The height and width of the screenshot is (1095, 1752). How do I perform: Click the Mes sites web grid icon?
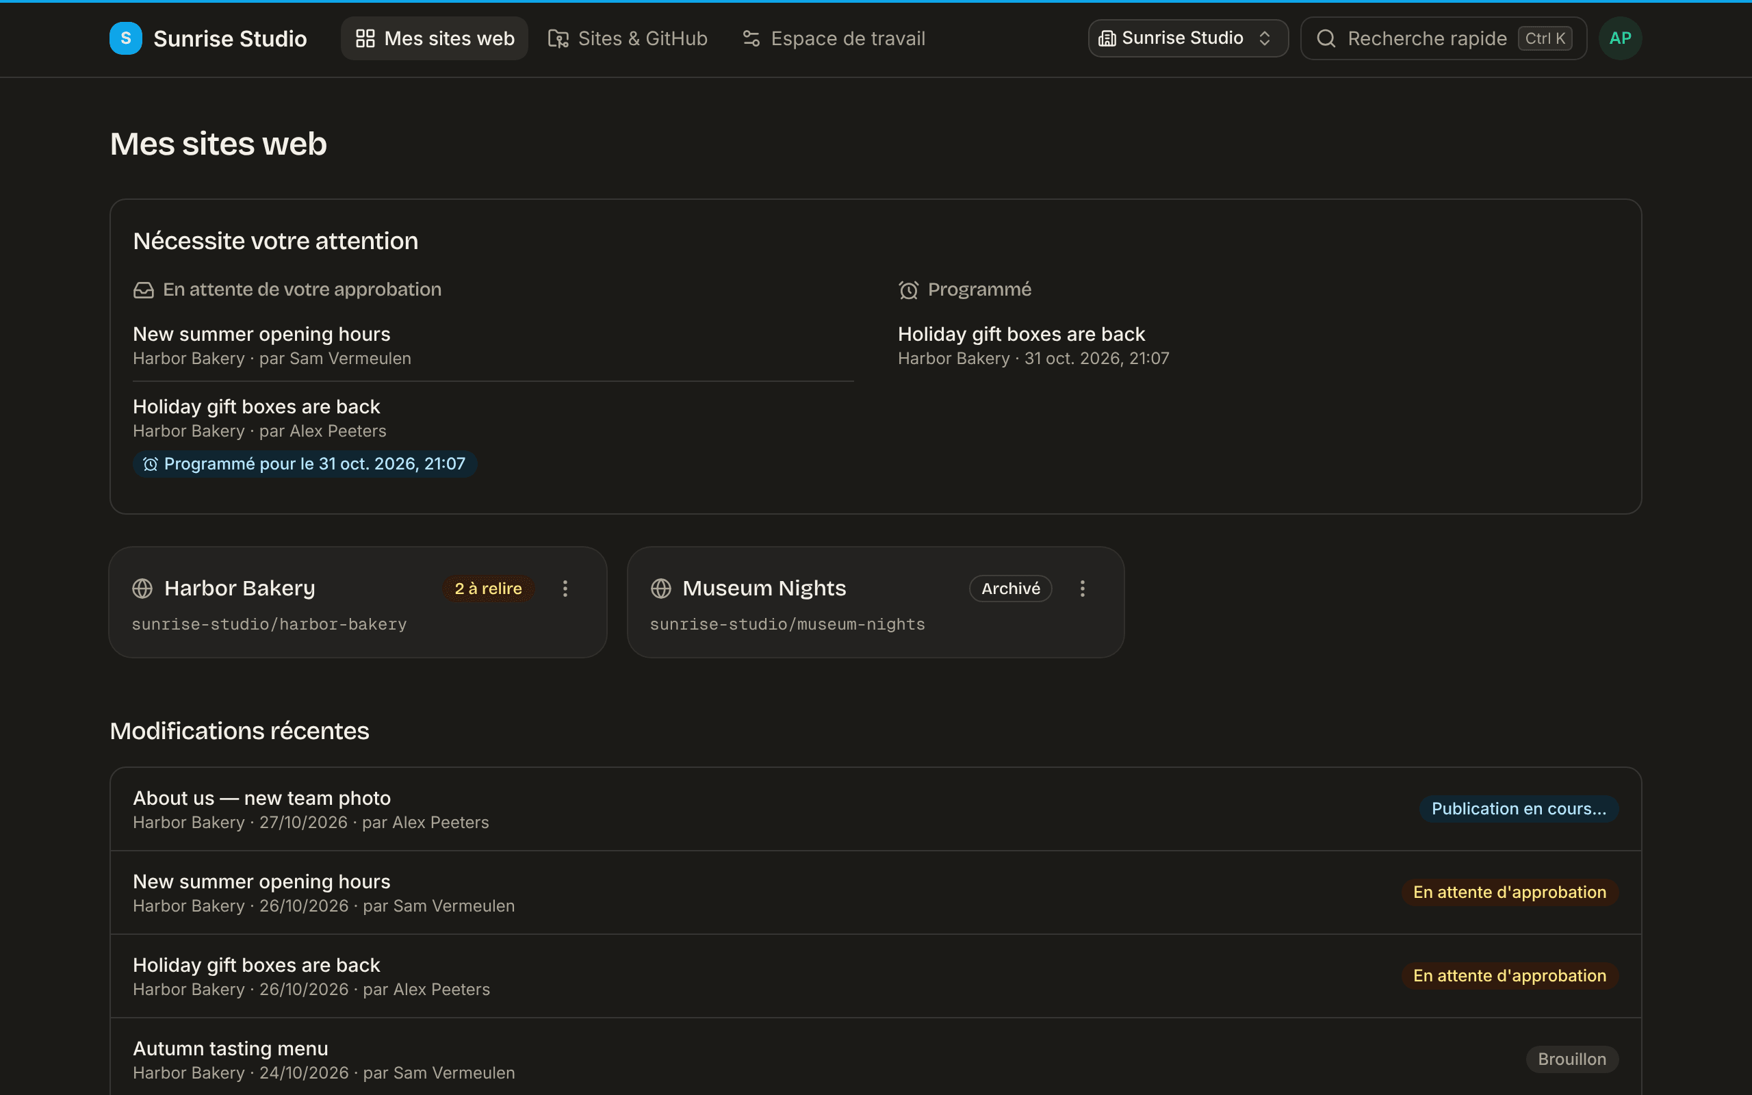(x=365, y=38)
